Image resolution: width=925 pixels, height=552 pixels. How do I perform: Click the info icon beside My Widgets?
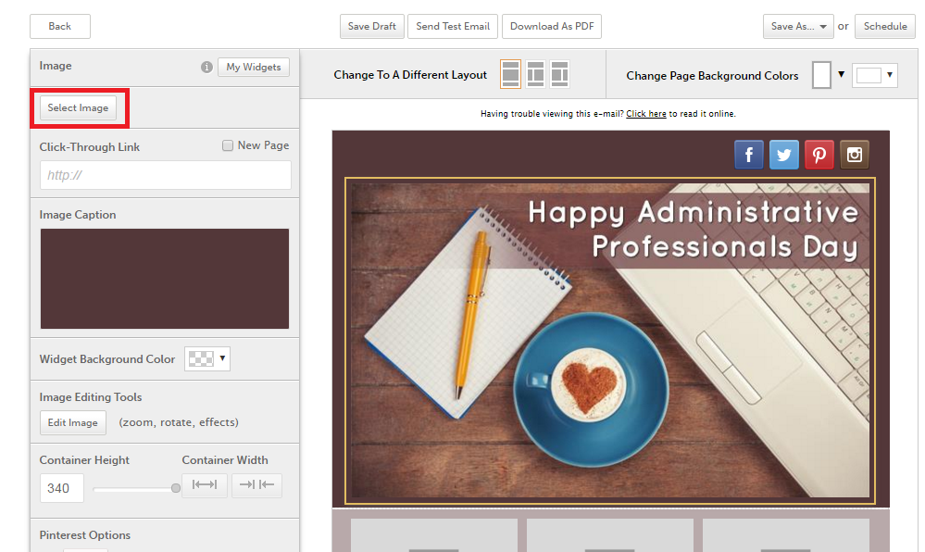tap(206, 68)
